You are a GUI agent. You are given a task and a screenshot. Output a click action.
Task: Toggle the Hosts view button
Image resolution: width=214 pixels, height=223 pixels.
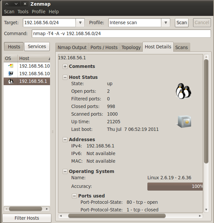(x=14, y=47)
